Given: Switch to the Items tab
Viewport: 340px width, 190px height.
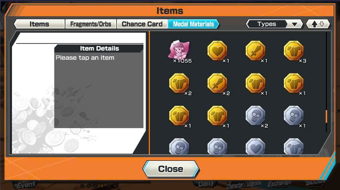Looking at the screenshot, I should coord(39,24).
